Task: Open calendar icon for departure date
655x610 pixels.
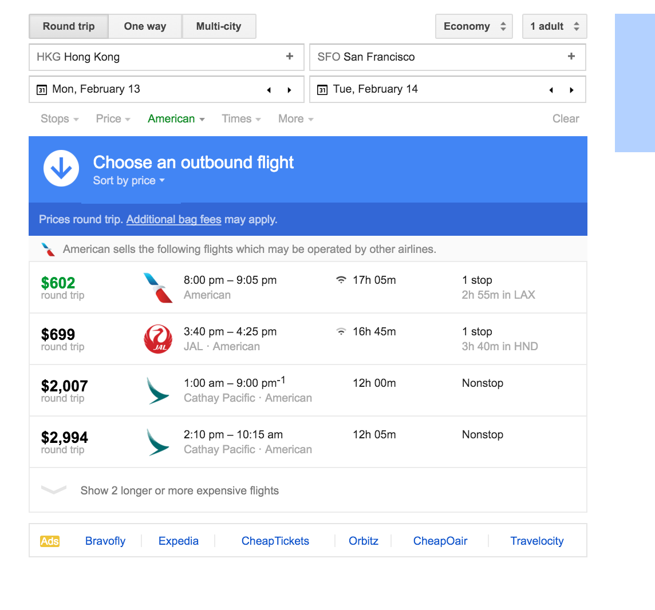Action: (x=42, y=90)
